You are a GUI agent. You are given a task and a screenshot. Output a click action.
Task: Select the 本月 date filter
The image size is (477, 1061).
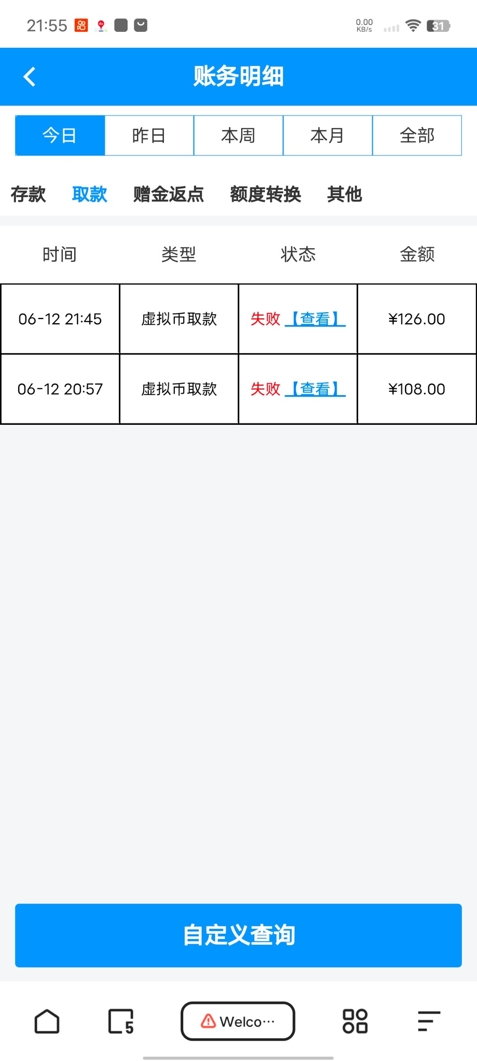(328, 136)
